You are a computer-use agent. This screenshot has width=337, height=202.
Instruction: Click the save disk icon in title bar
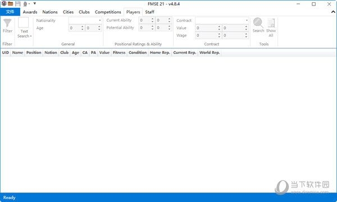click(17, 4)
